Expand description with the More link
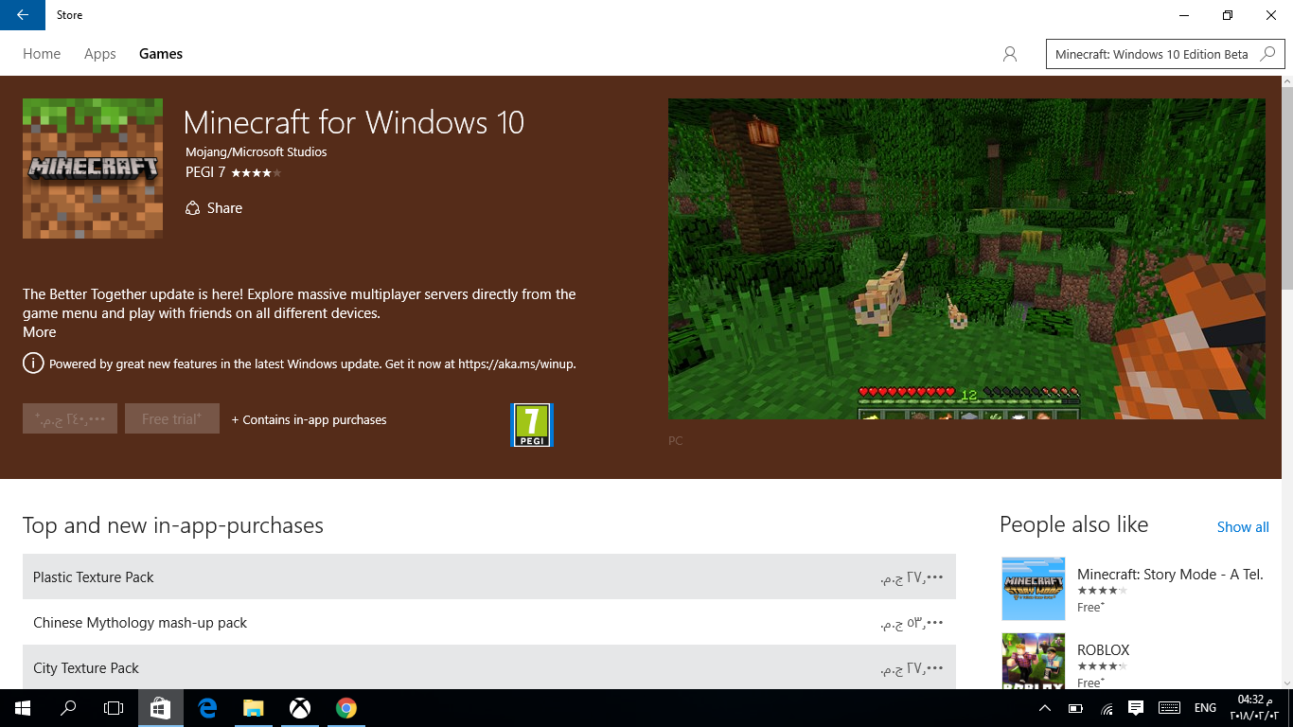 click(x=40, y=332)
